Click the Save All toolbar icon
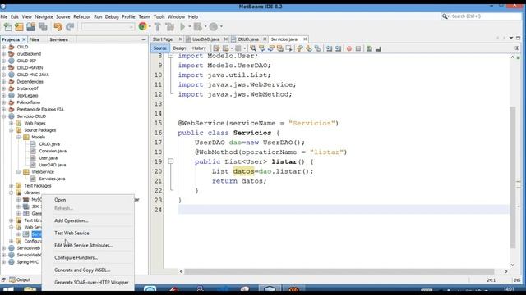 coord(43,27)
